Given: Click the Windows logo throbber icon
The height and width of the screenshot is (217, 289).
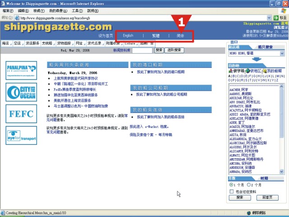Looking at the screenshot, I should (x=284, y=11).
